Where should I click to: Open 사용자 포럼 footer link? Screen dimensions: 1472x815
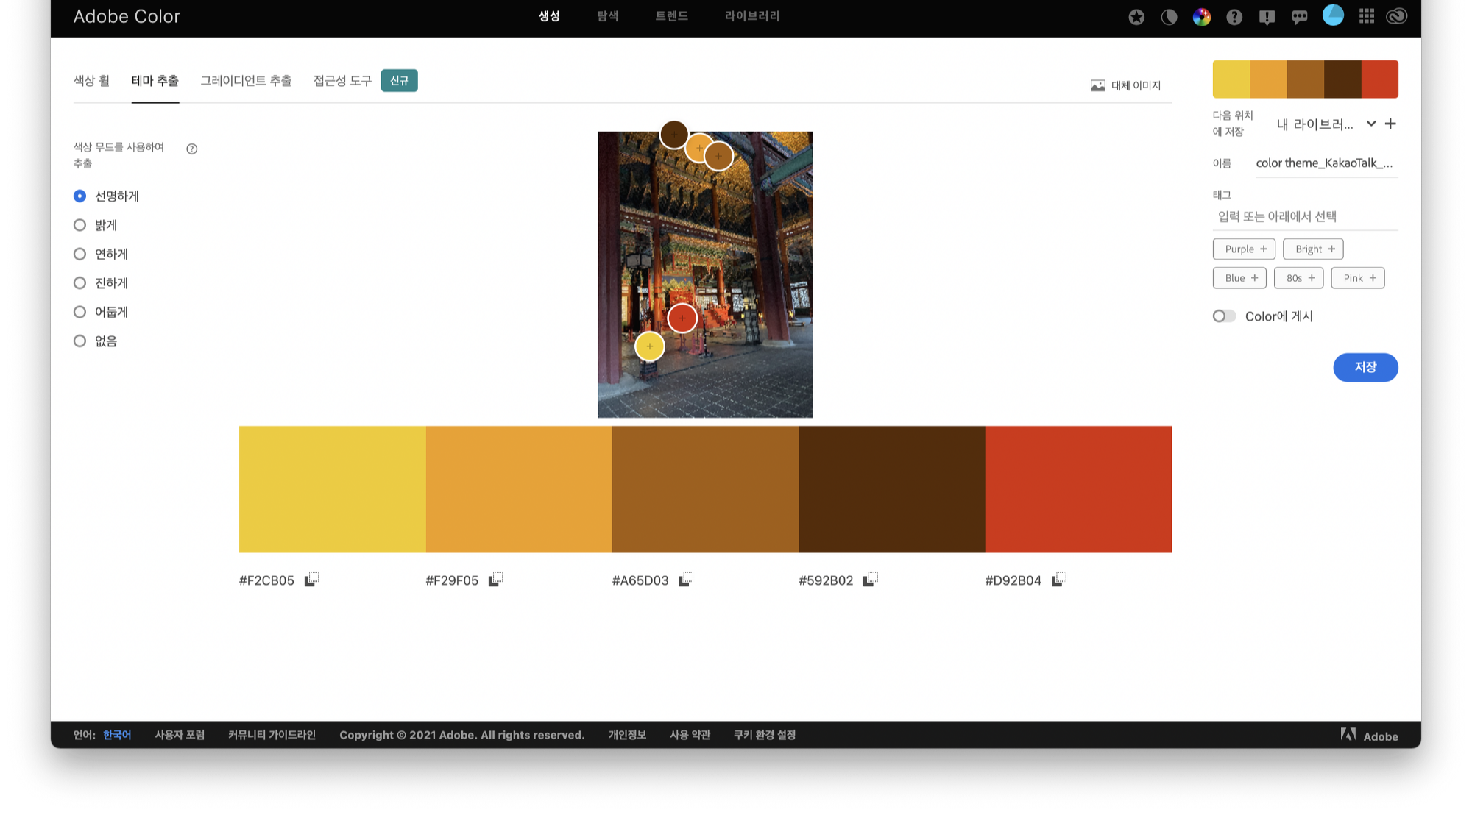click(180, 735)
